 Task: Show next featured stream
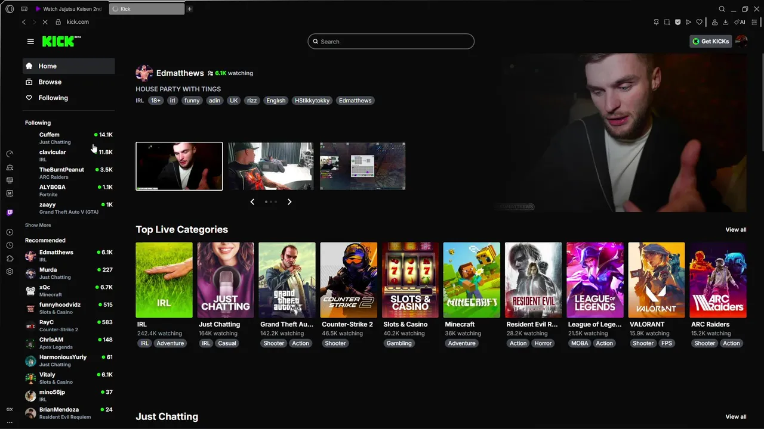click(x=289, y=202)
